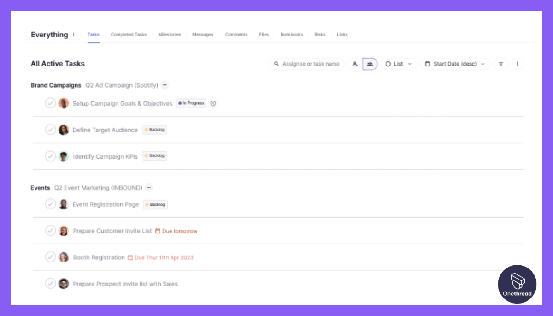Mark Define Target Audience as complete
This screenshot has height=316, width=553.
pos(51,130)
